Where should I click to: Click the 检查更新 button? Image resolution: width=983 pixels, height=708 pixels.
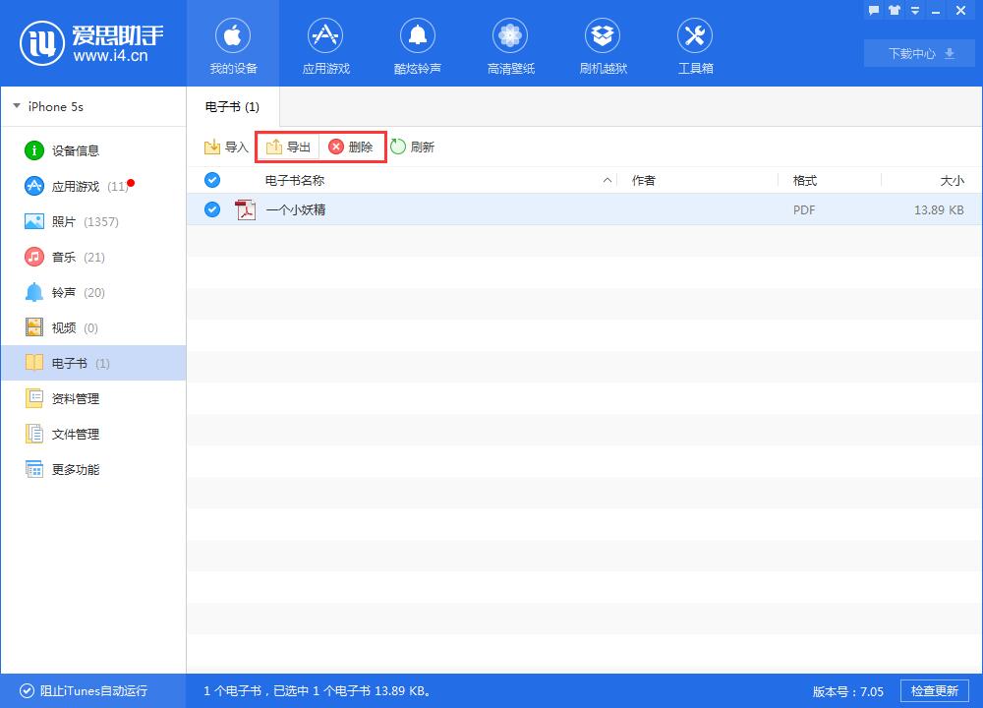[934, 690]
